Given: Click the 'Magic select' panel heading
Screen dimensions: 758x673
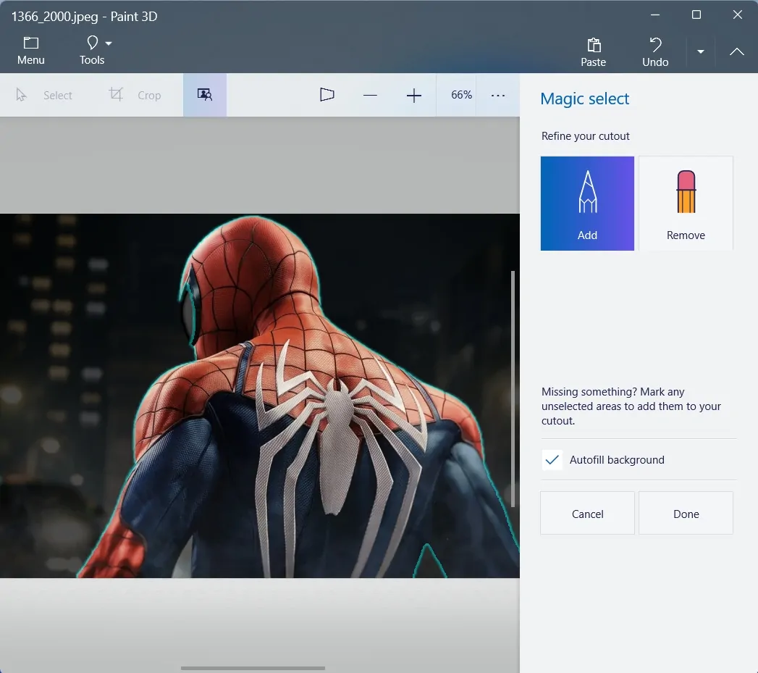Looking at the screenshot, I should [x=585, y=99].
